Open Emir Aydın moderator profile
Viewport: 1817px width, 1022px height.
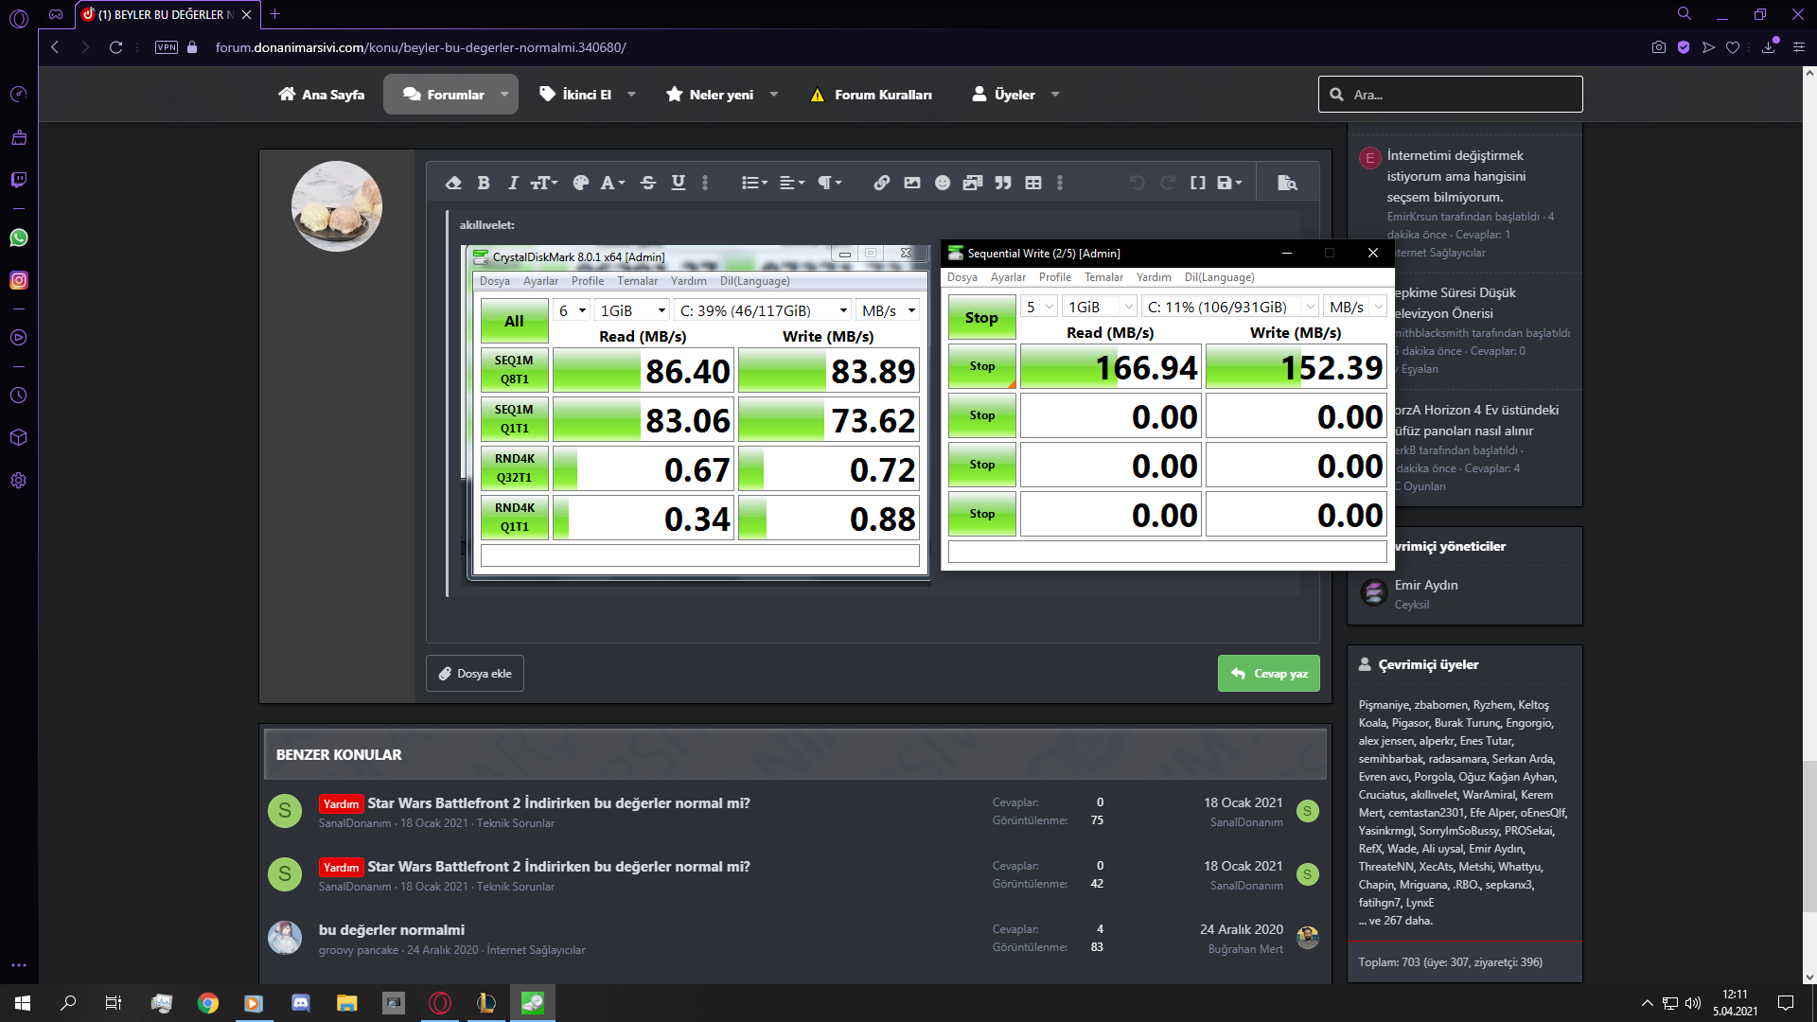point(1425,585)
